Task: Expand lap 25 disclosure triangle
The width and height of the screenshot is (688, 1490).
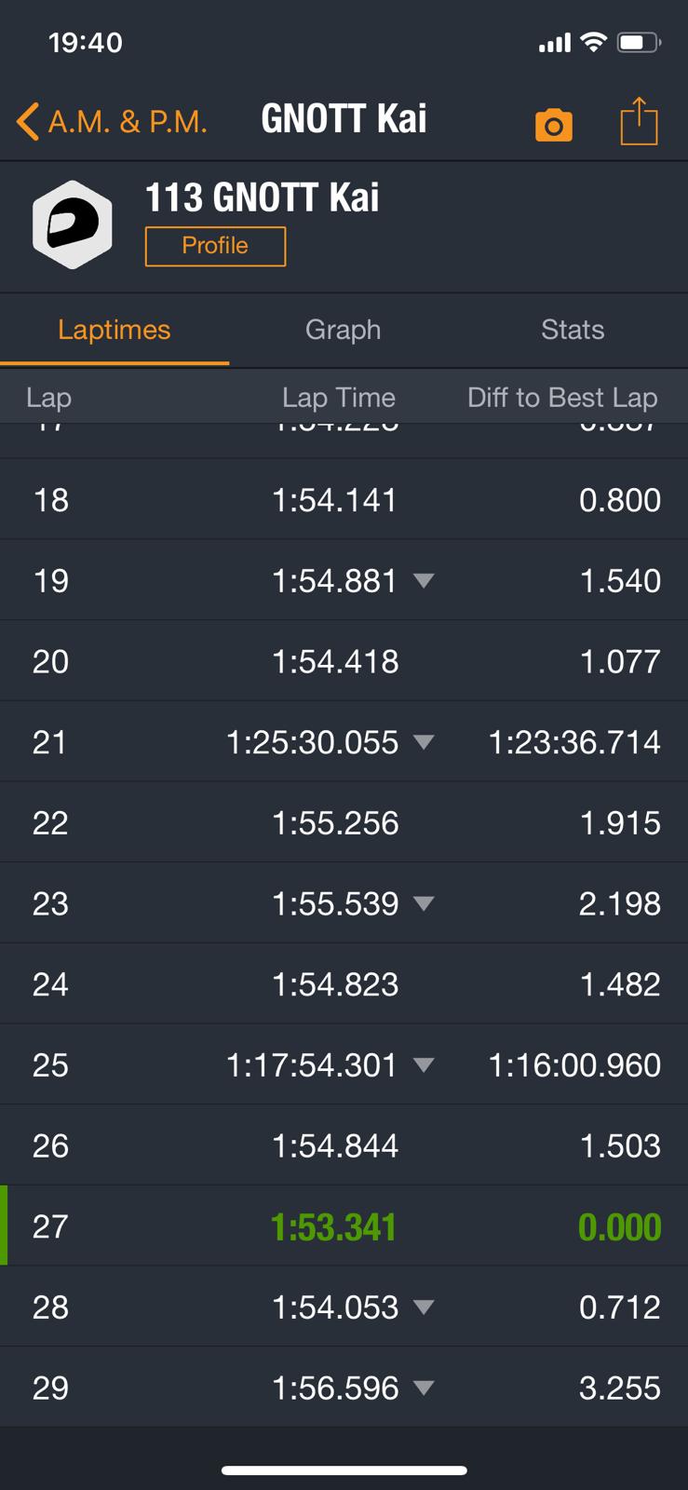Action: coord(424,1064)
